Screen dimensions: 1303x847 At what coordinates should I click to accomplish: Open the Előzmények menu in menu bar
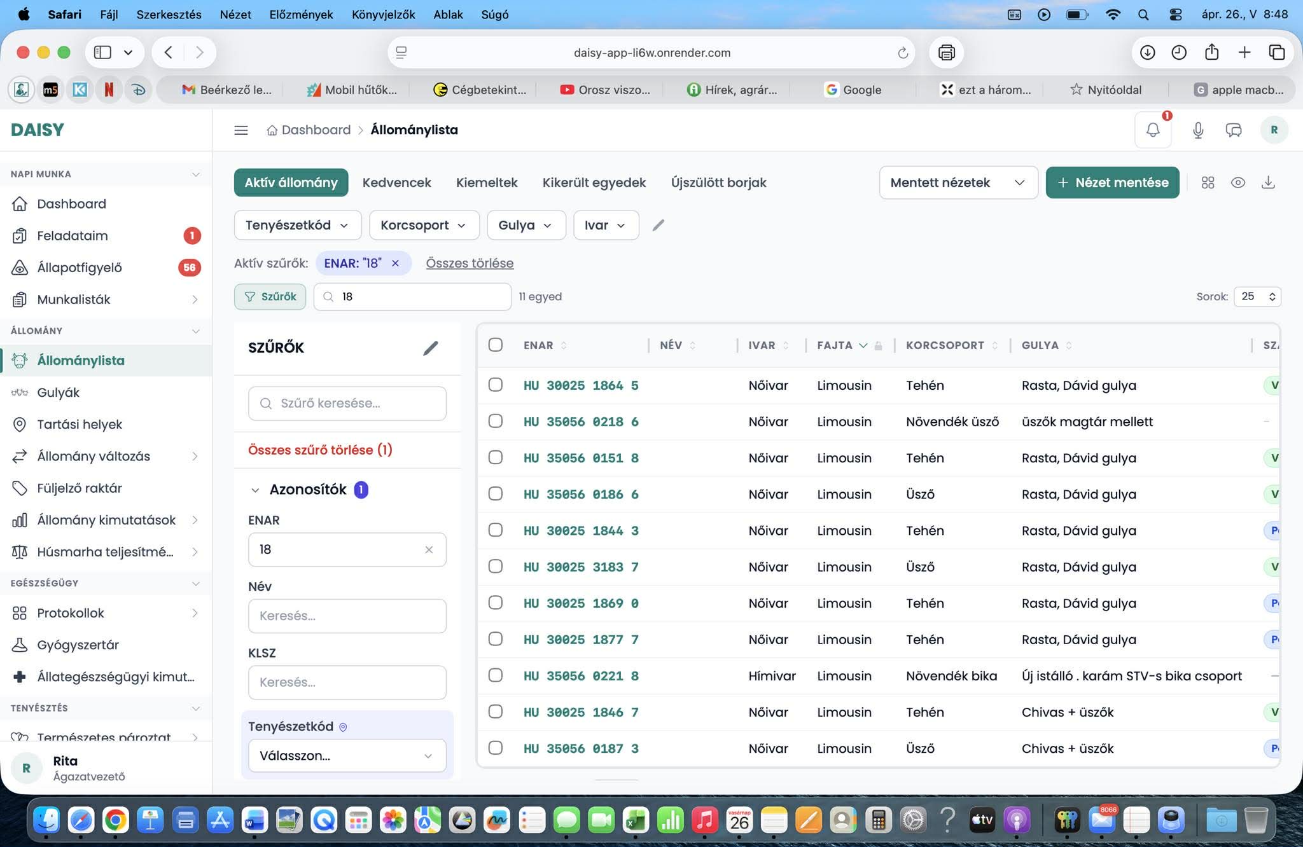(301, 14)
